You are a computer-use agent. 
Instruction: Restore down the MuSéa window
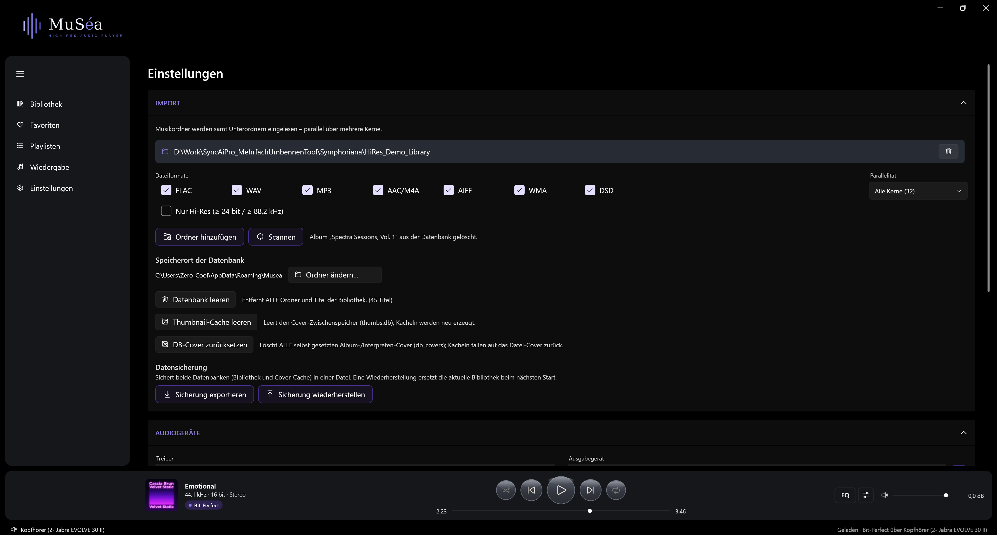[963, 8]
